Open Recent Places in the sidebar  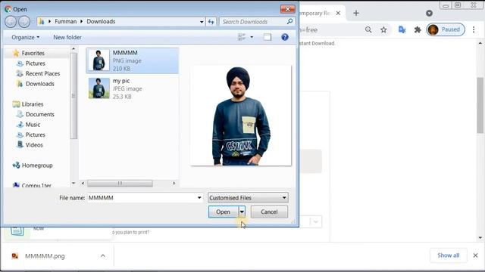point(42,73)
